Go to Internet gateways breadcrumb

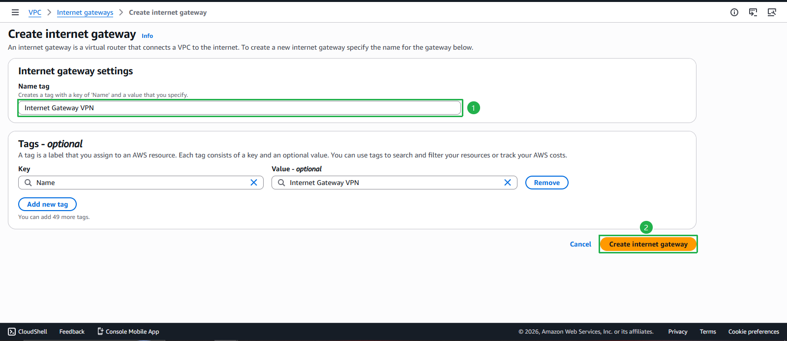[x=85, y=12]
